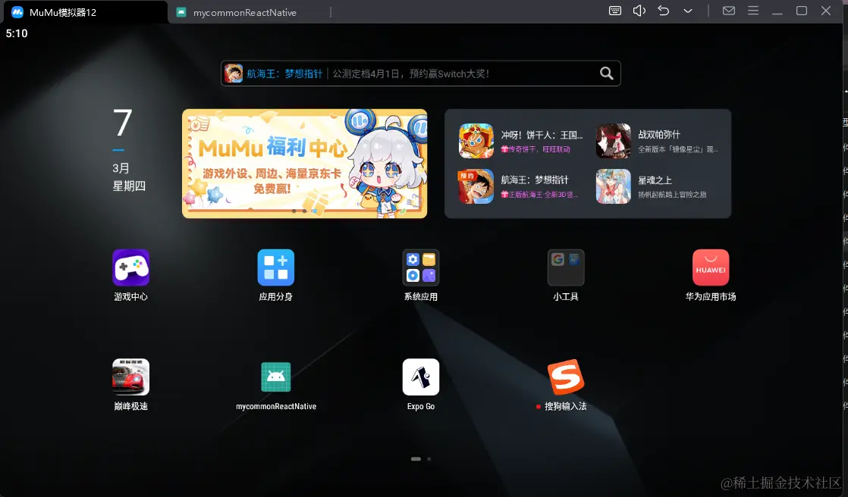Image resolution: width=848 pixels, height=497 pixels.
Task: Click the 航海王 avatar in search bar
Action: [234, 73]
